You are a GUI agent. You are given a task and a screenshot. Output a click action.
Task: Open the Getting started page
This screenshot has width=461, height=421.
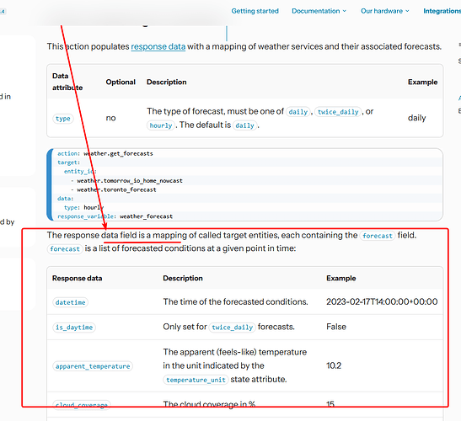click(255, 11)
